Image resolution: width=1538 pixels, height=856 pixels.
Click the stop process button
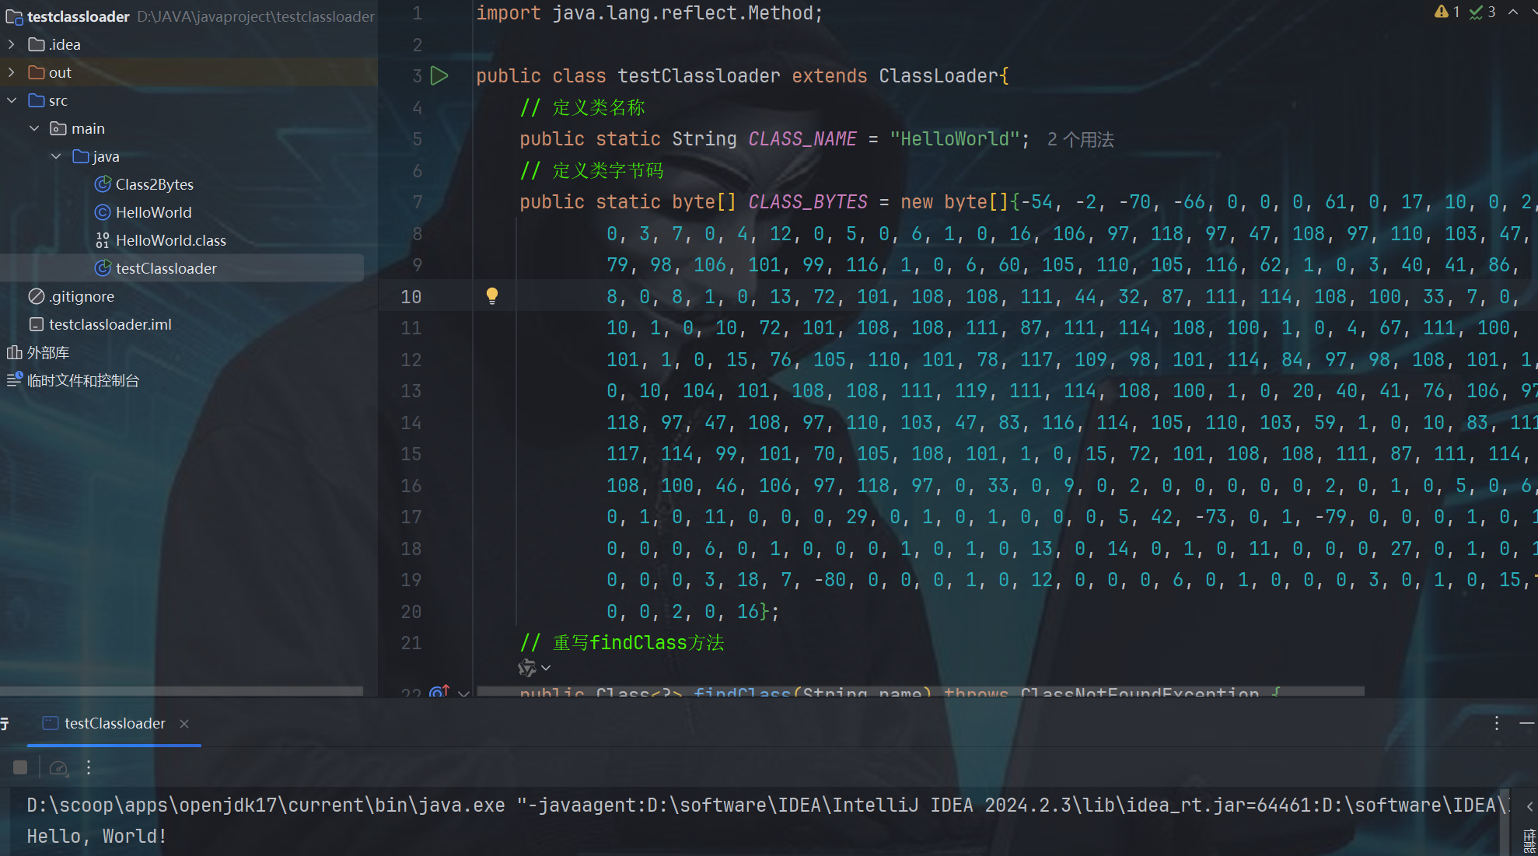20,767
